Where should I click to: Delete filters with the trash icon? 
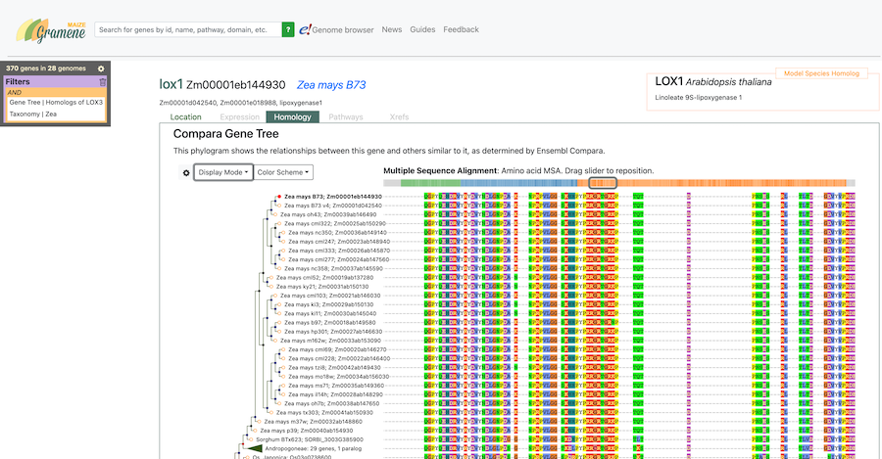point(102,82)
